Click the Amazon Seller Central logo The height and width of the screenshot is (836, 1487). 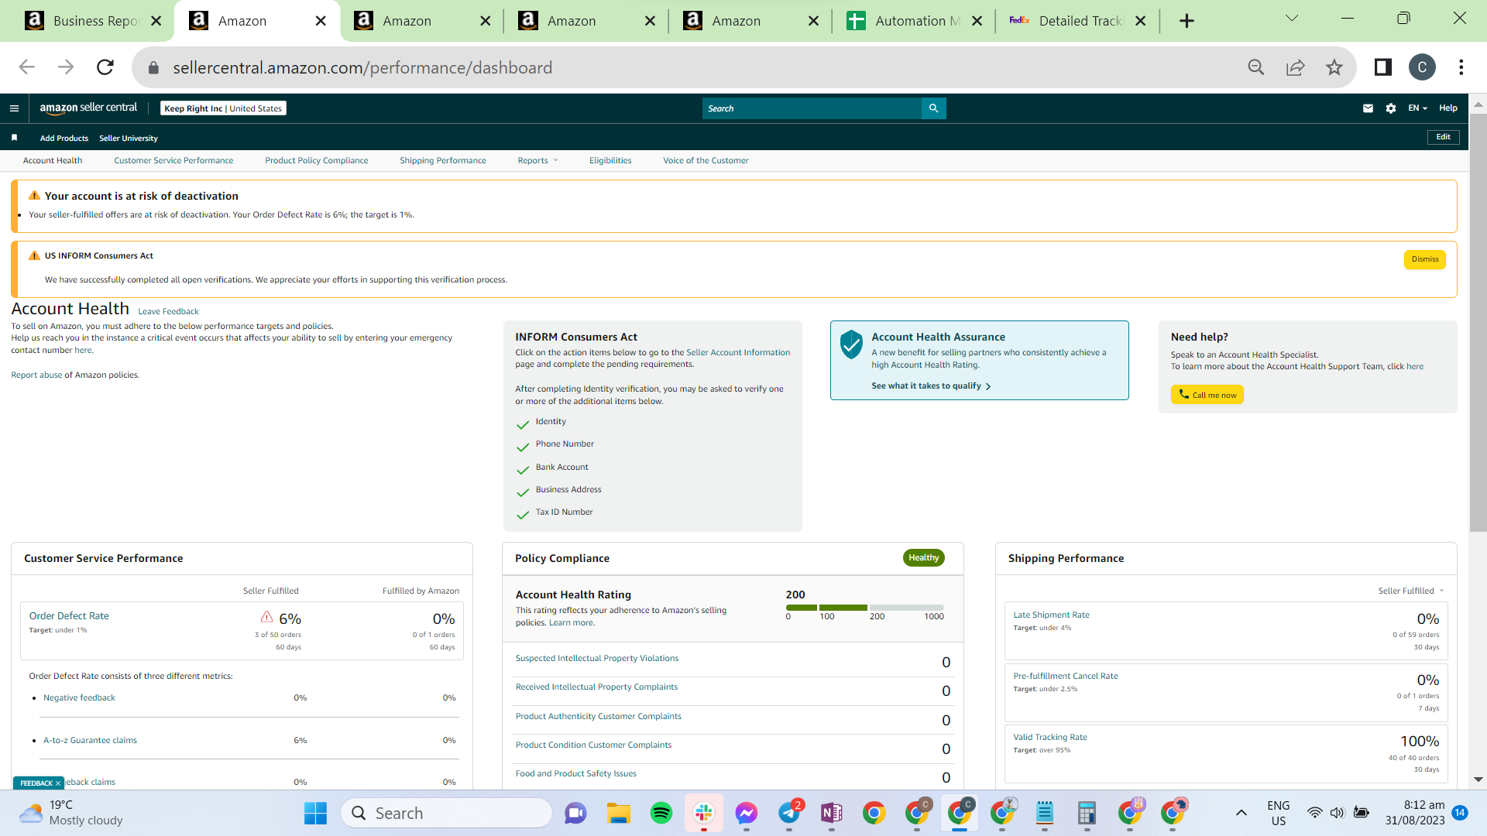coord(88,108)
